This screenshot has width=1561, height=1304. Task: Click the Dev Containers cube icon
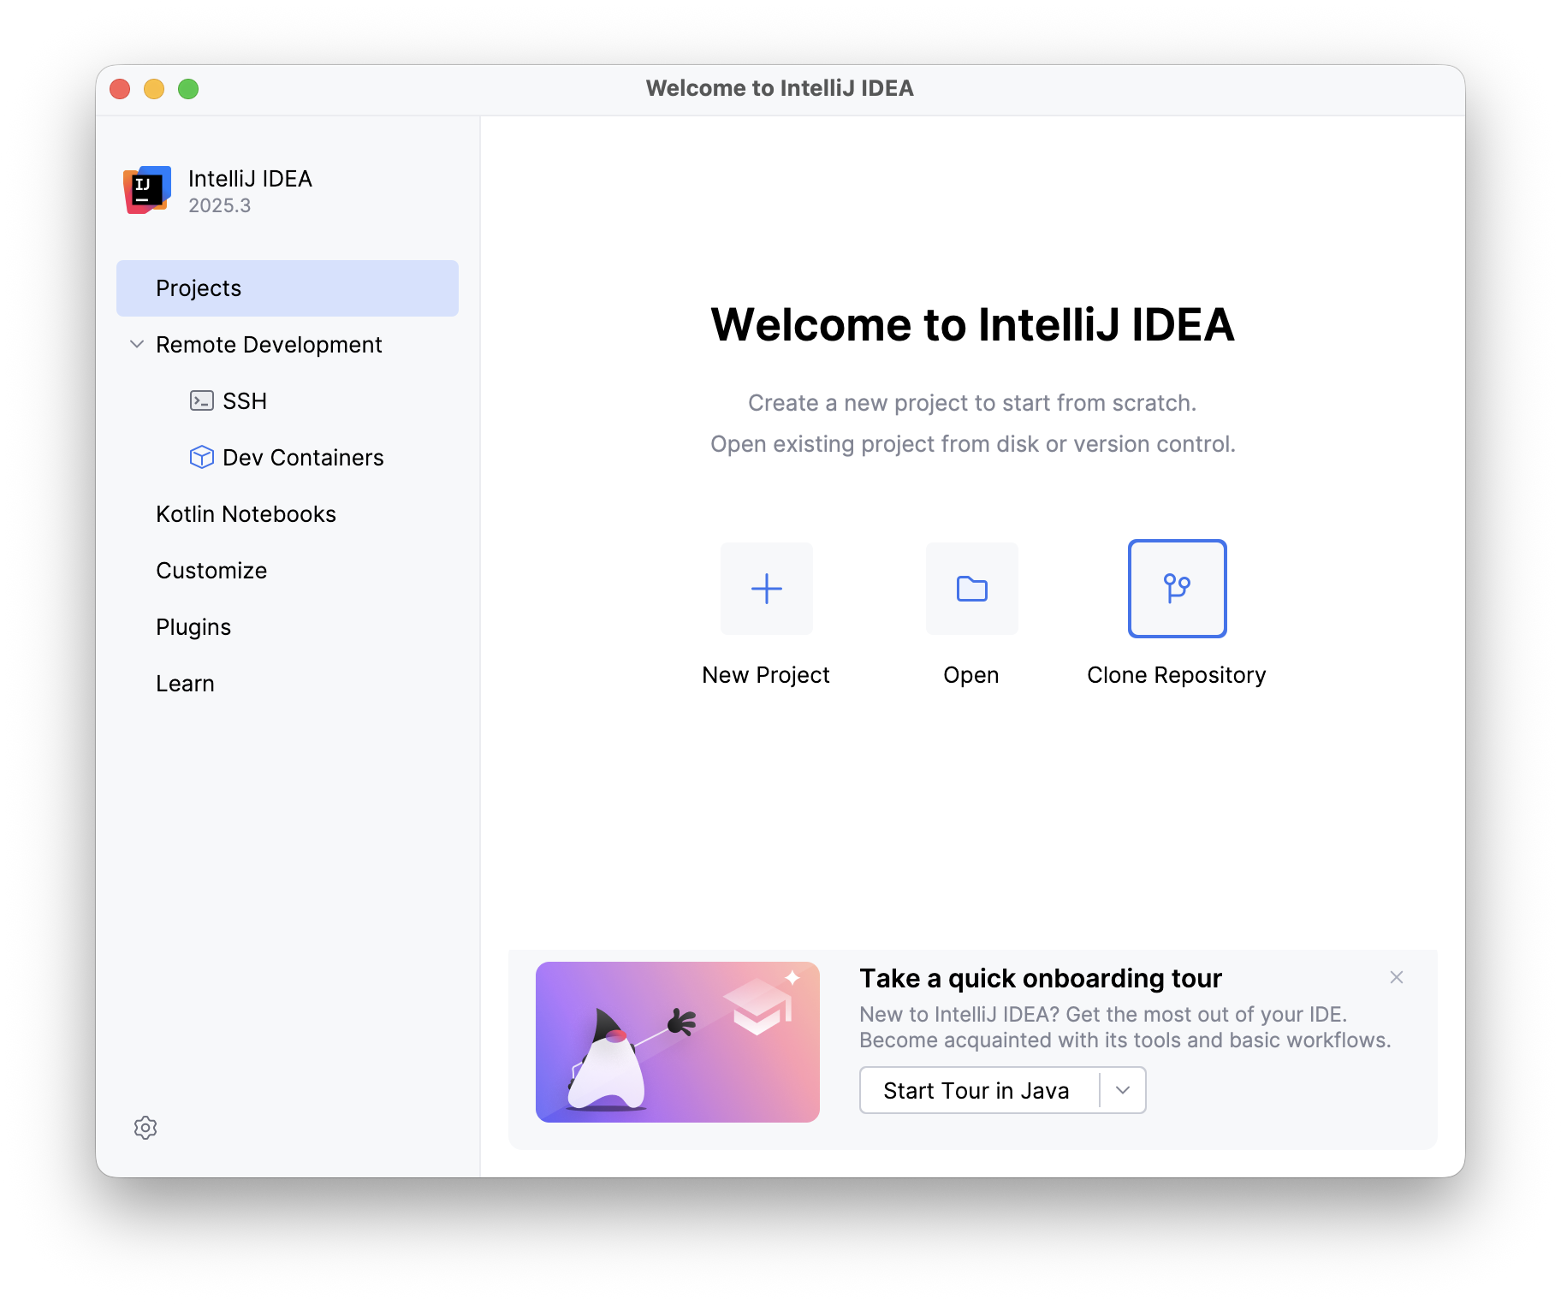[x=201, y=458]
